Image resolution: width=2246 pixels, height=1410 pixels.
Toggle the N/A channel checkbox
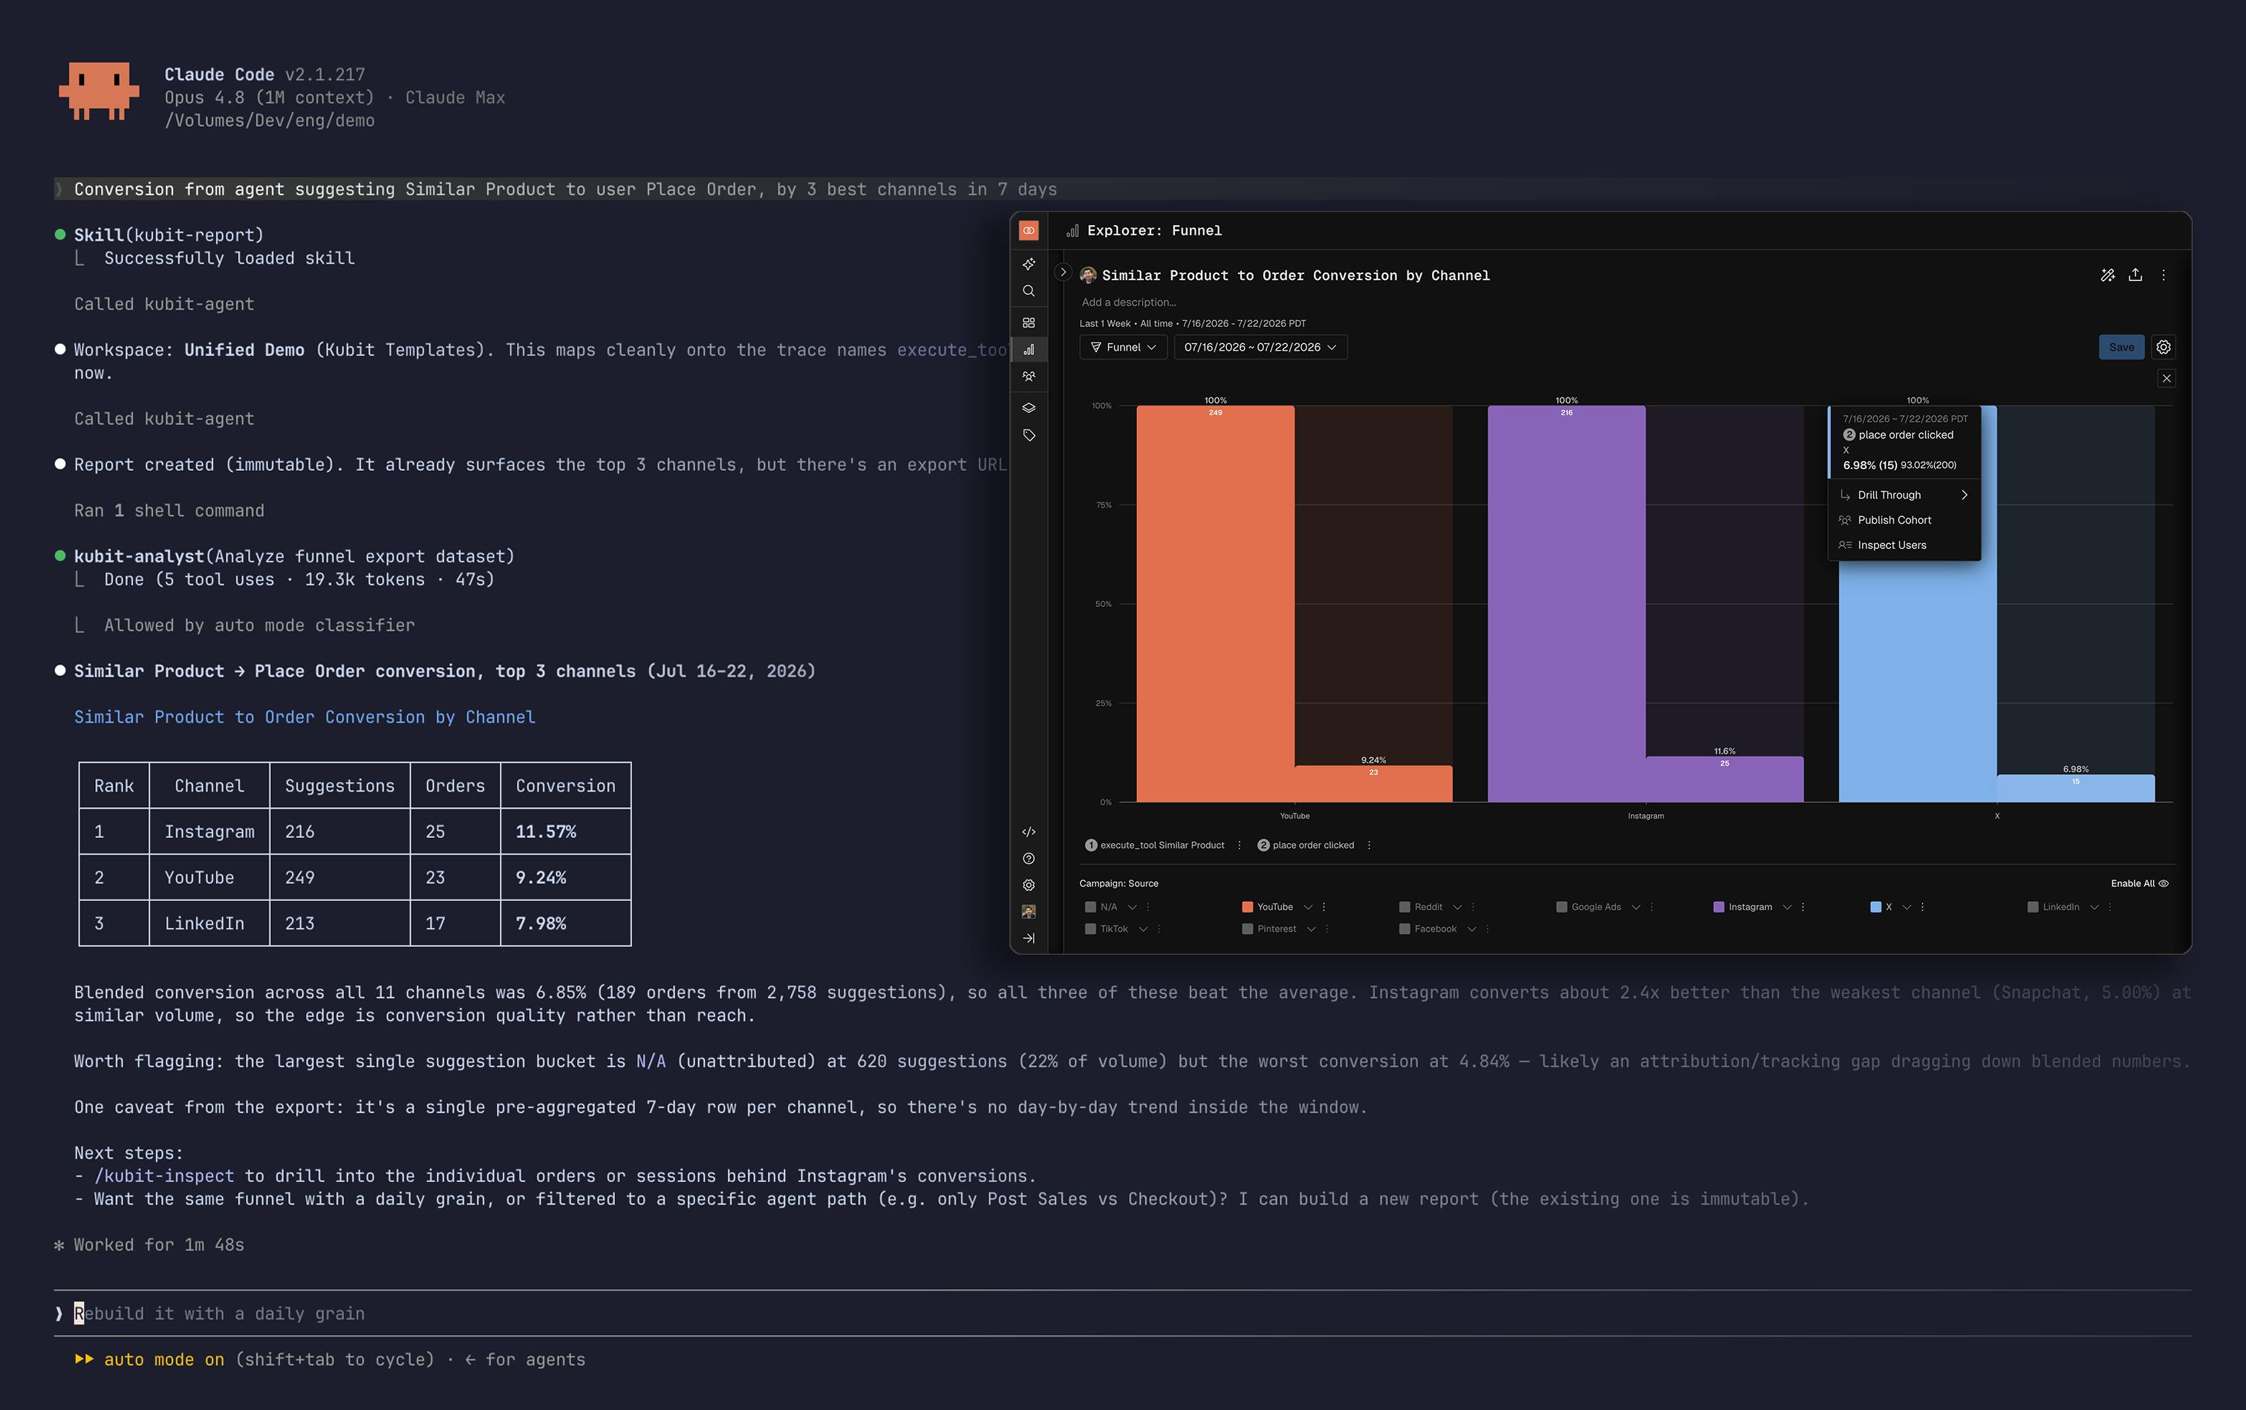(x=1090, y=906)
